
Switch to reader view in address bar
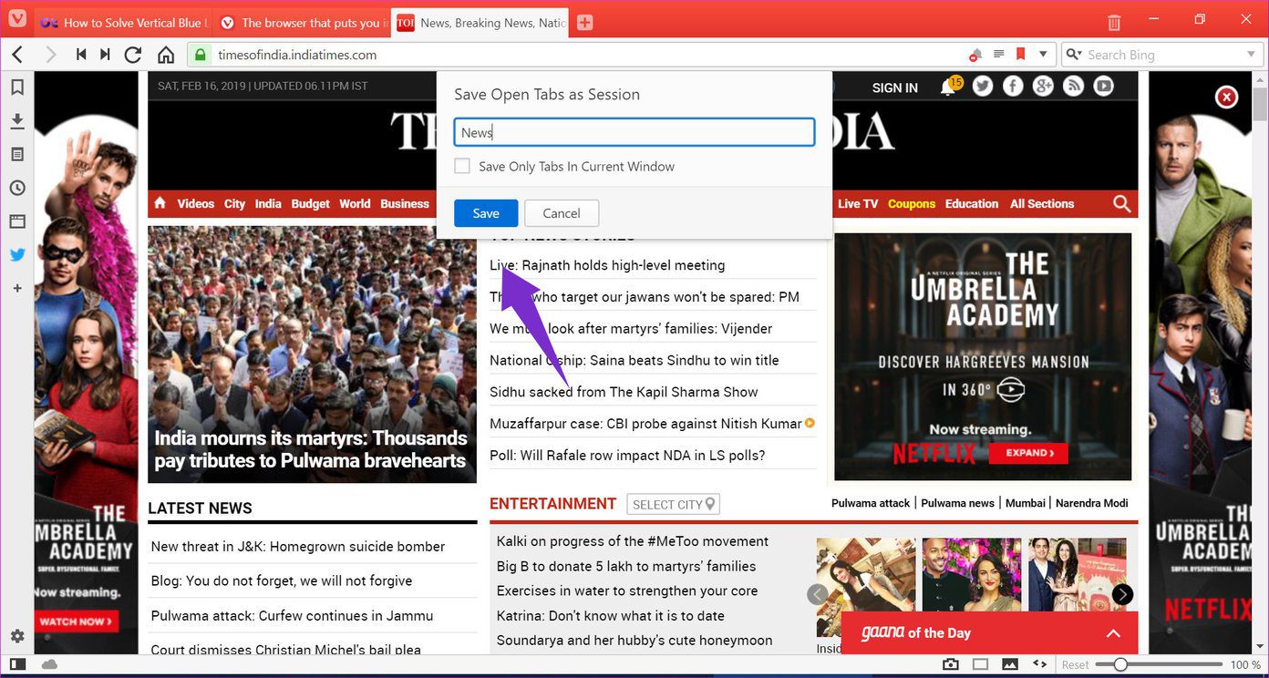pos(998,55)
